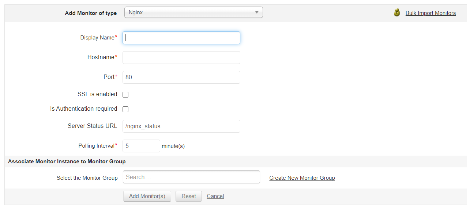Select the Polling Interval input box
The image size is (470, 209).
click(x=141, y=146)
